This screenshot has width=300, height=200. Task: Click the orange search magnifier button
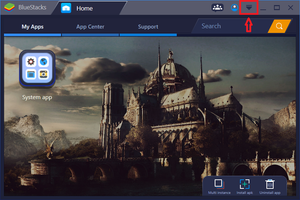(279, 26)
